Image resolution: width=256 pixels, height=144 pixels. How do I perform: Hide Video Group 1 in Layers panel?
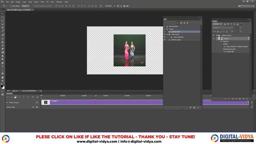coord(214,36)
